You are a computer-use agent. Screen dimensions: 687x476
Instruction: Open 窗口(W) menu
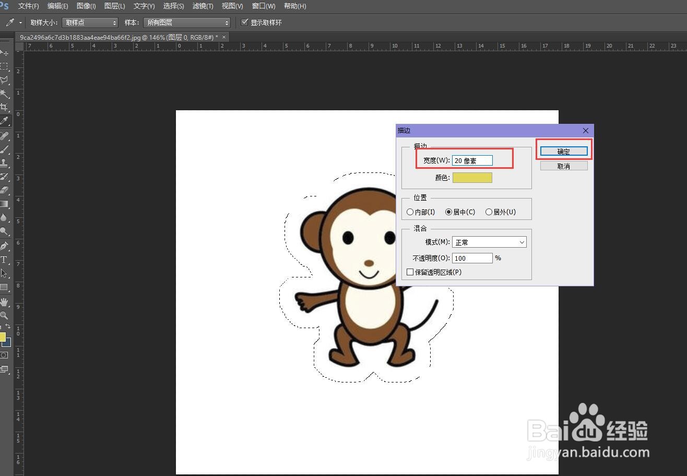coord(264,6)
